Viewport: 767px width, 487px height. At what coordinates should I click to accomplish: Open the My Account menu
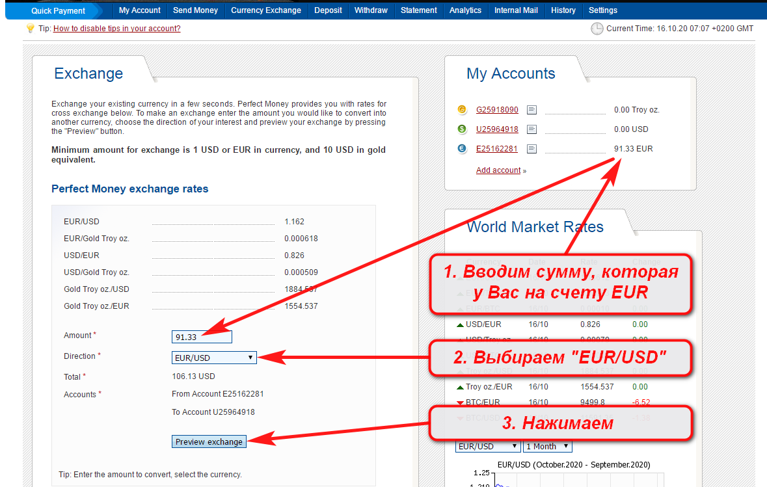point(139,10)
